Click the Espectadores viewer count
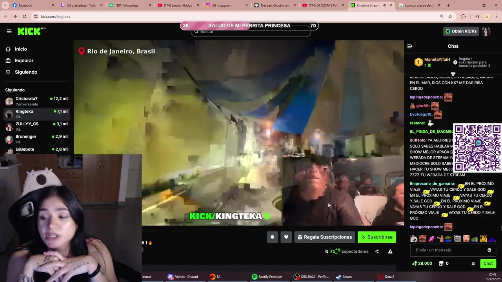 pyautogui.click(x=346, y=251)
